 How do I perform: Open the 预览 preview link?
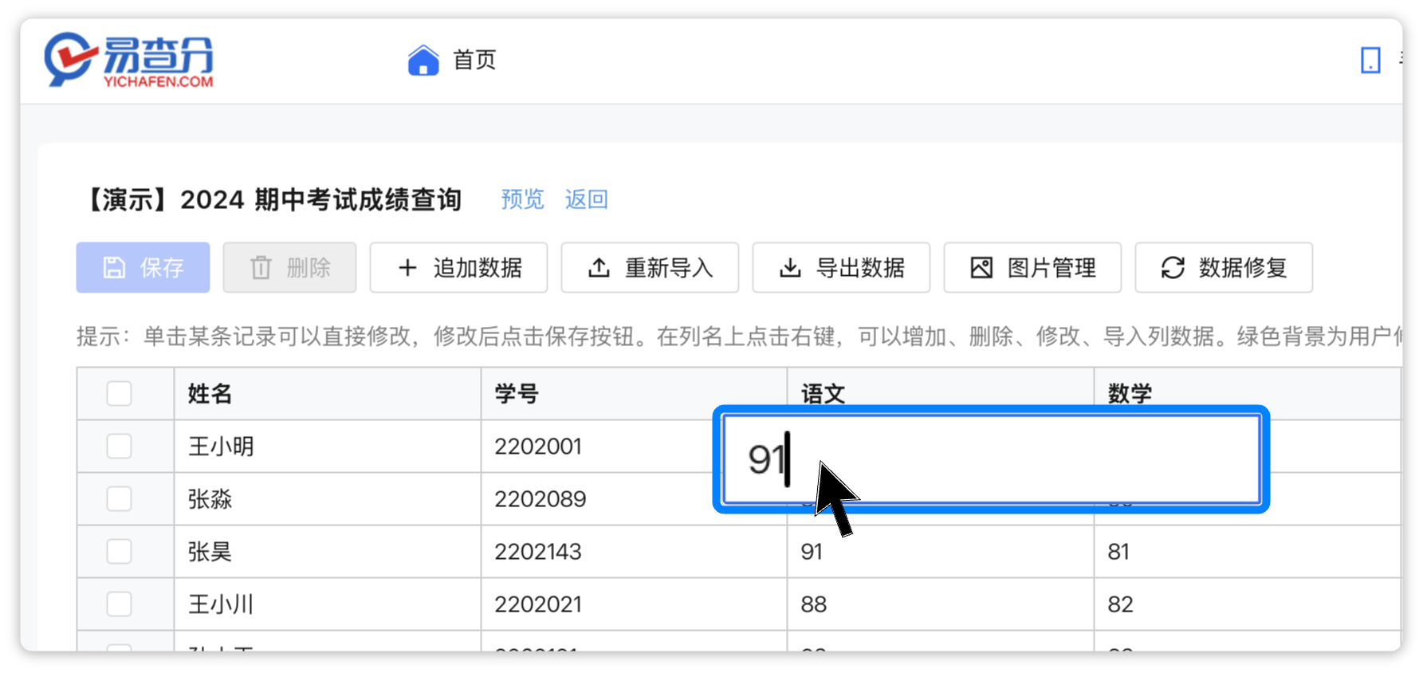(x=522, y=199)
